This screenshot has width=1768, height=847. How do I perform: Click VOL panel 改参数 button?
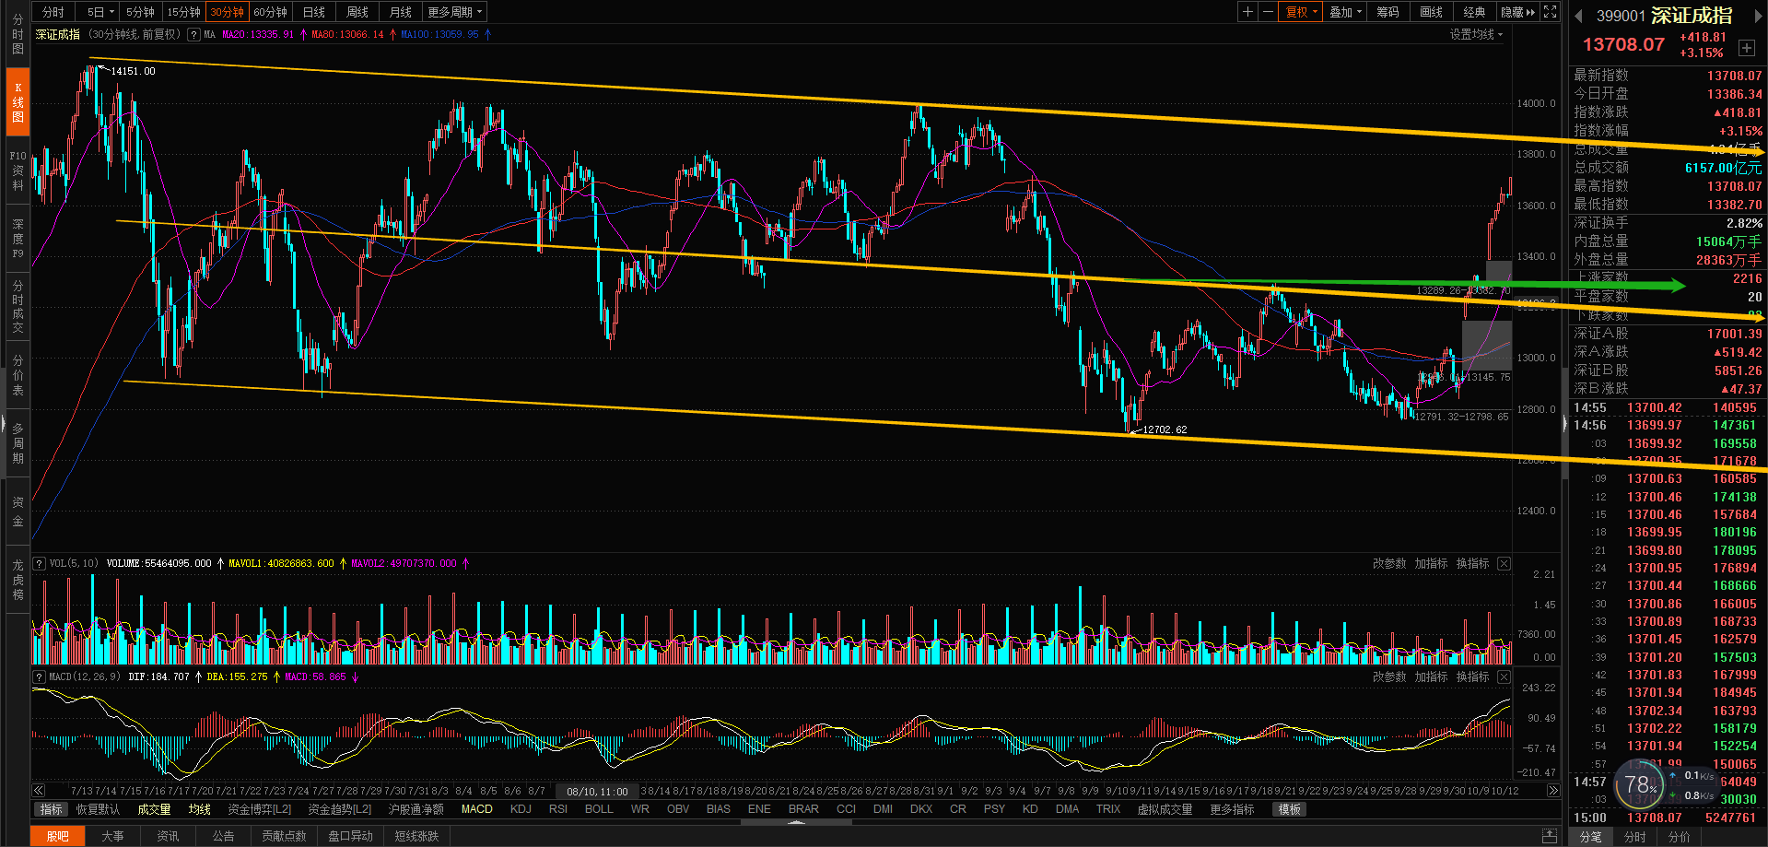(x=1389, y=563)
